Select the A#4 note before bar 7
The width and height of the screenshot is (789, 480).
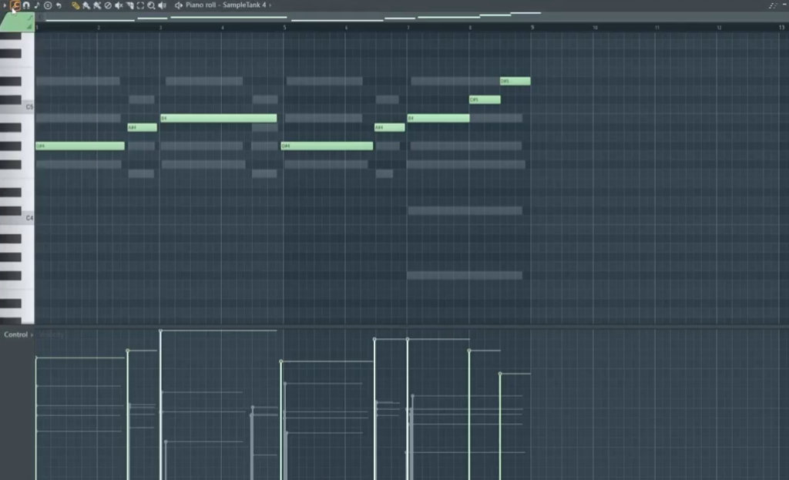coord(389,127)
